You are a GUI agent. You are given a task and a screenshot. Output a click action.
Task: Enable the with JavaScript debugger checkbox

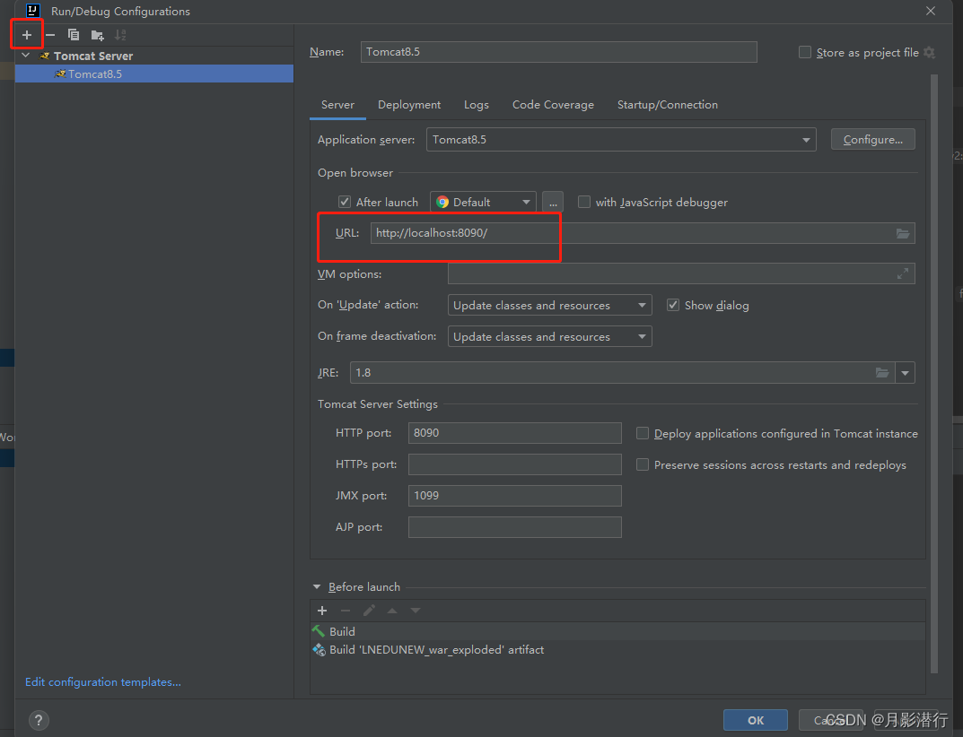coord(584,202)
